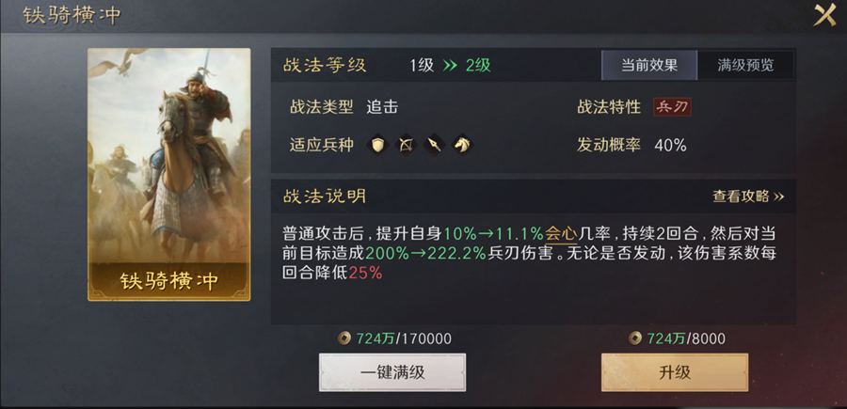The width and height of the screenshot is (847, 409).
Task: Tap the 724万/170000 cost display
Action: pos(404,338)
